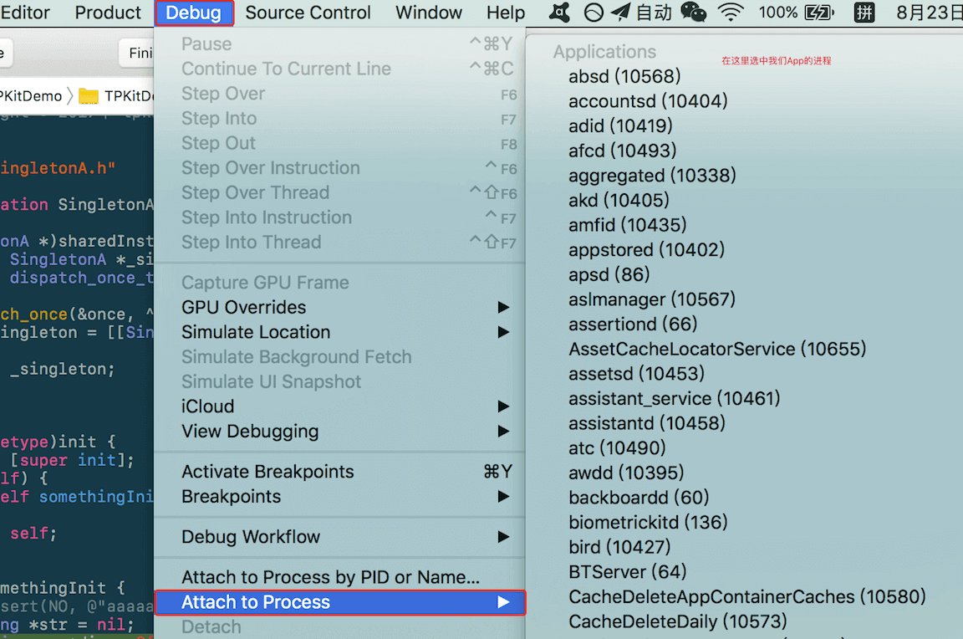The height and width of the screenshot is (639, 963).
Task: Click the partially visible Finish button
Action: (139, 53)
